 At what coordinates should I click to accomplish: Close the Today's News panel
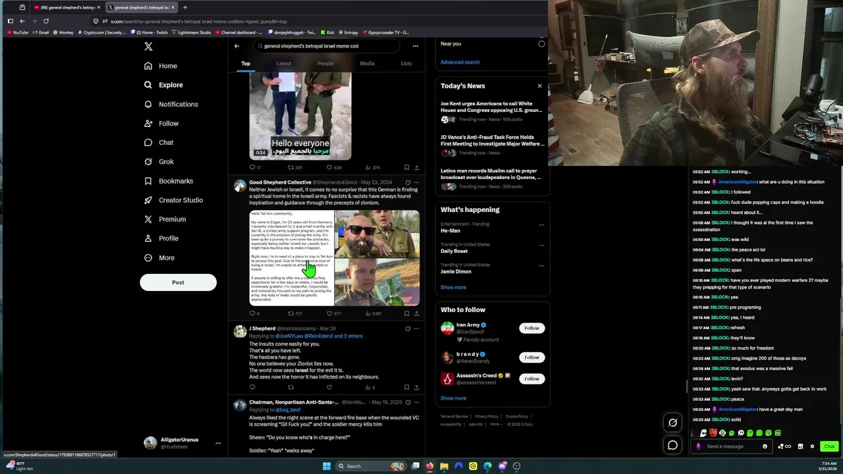[x=539, y=86]
